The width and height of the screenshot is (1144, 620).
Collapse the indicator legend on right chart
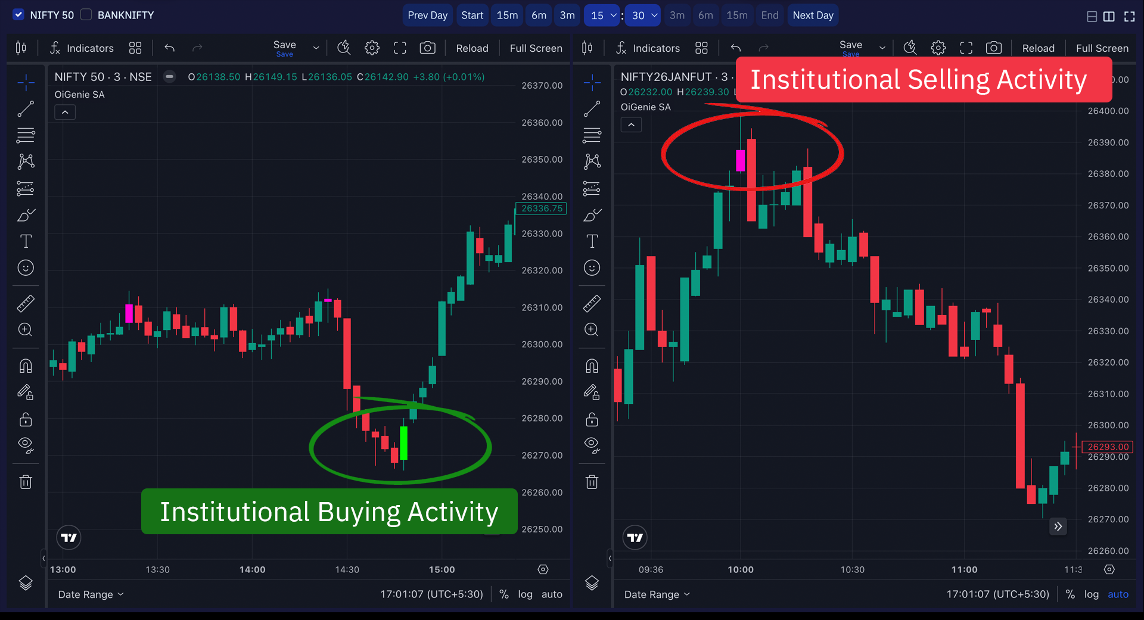631,125
